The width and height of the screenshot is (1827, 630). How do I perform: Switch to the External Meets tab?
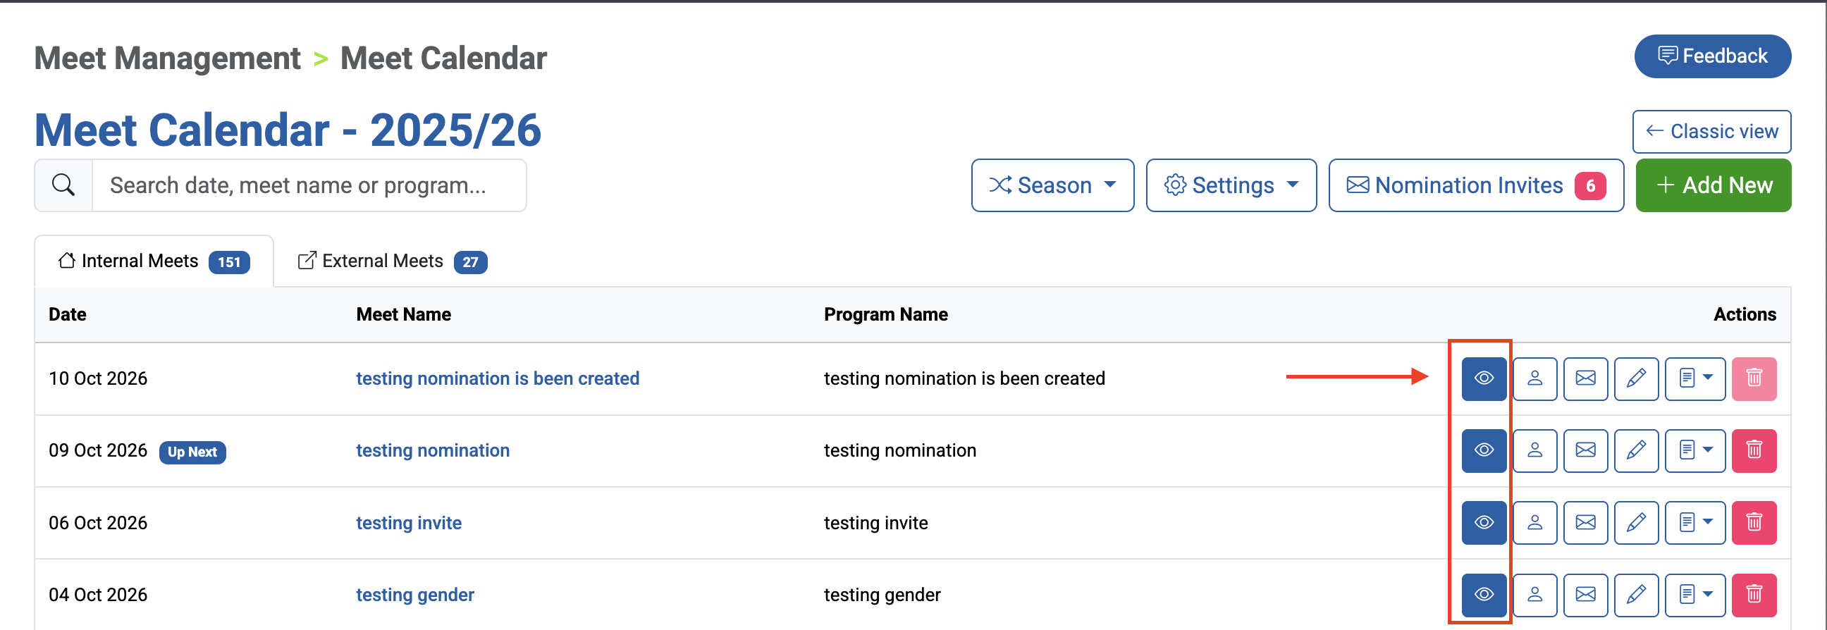point(392,261)
